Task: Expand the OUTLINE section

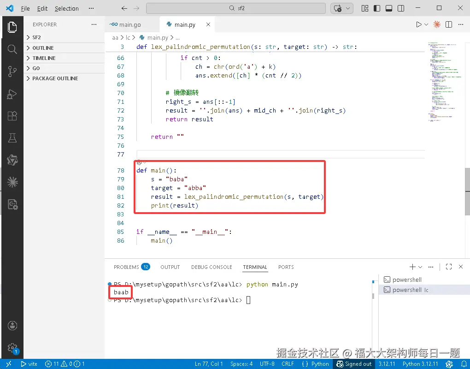Action: point(64,48)
